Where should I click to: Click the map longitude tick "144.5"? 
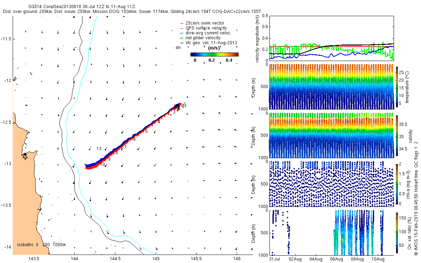115,258
